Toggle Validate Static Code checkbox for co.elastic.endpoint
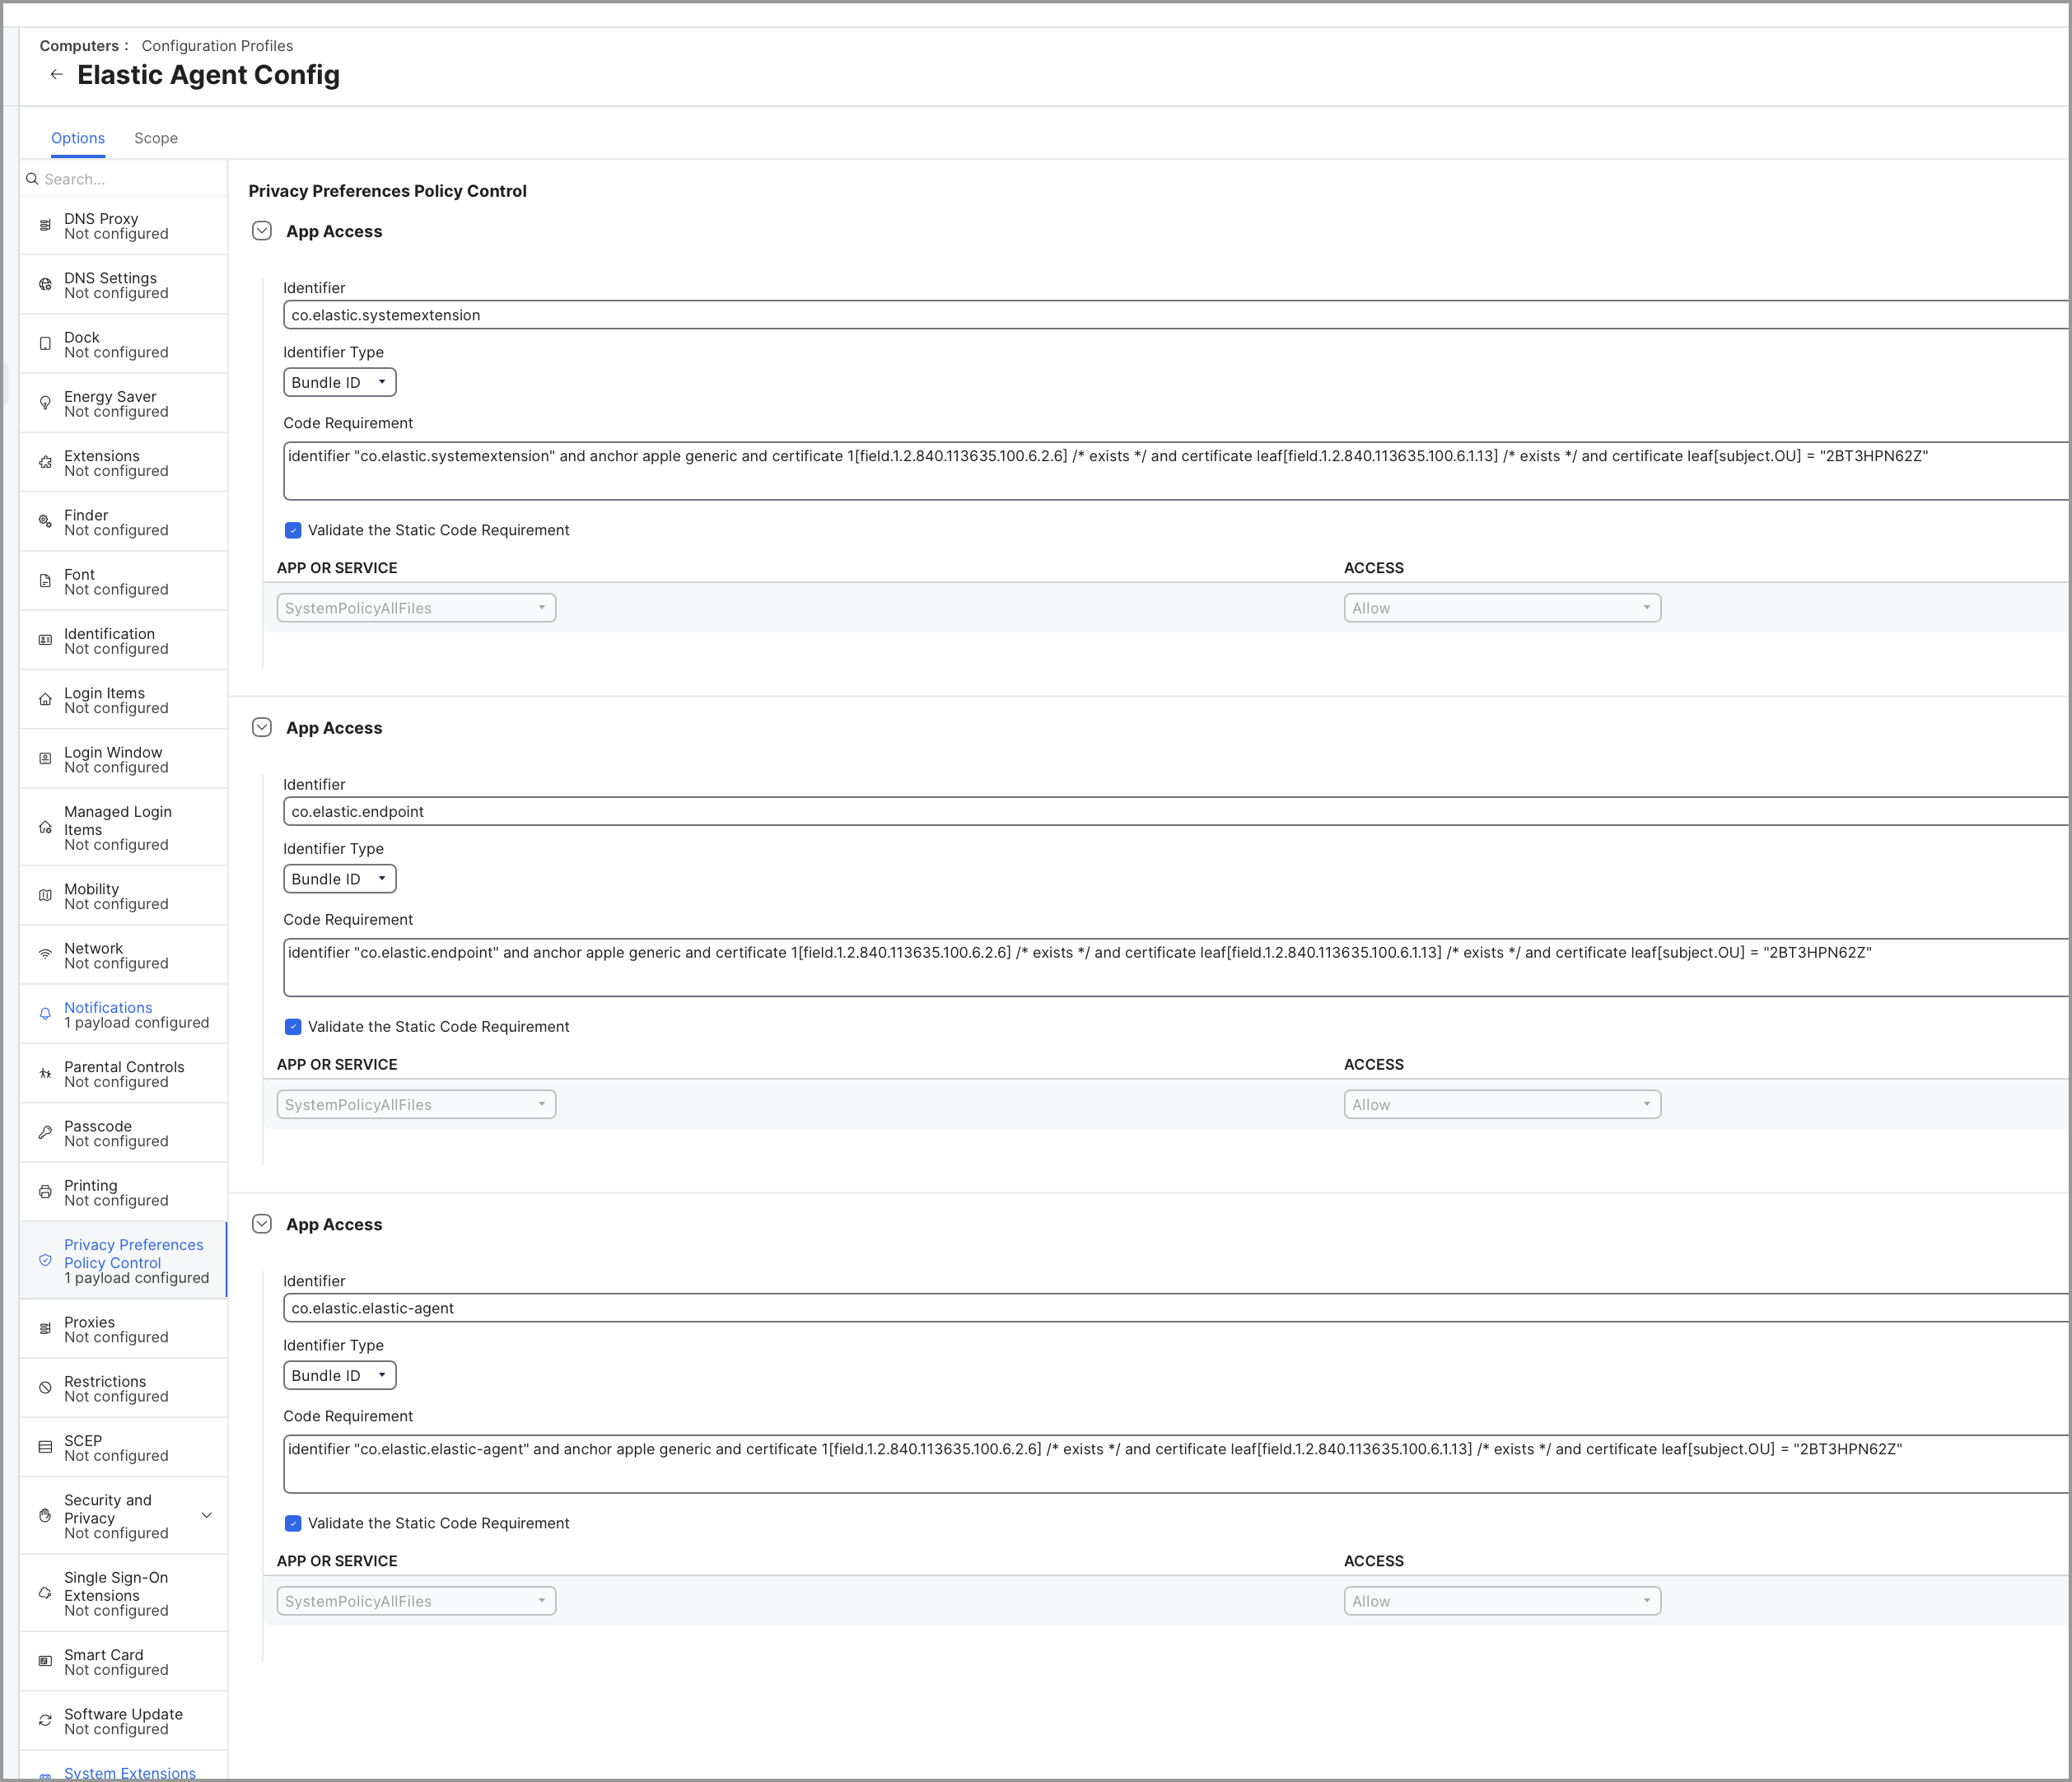Viewport: 2072px width, 1782px height. pyautogui.click(x=293, y=1027)
